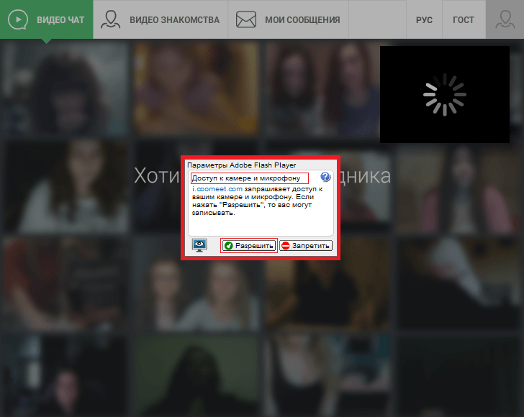Click the person icon beside ВИДЕО ЗНАКОМСТВА
The image size is (524, 417).
tap(110, 19)
